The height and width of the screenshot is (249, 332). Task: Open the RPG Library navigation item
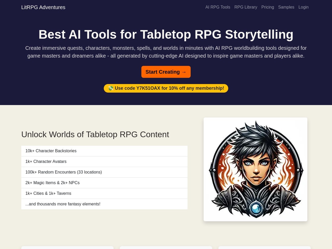246,7
